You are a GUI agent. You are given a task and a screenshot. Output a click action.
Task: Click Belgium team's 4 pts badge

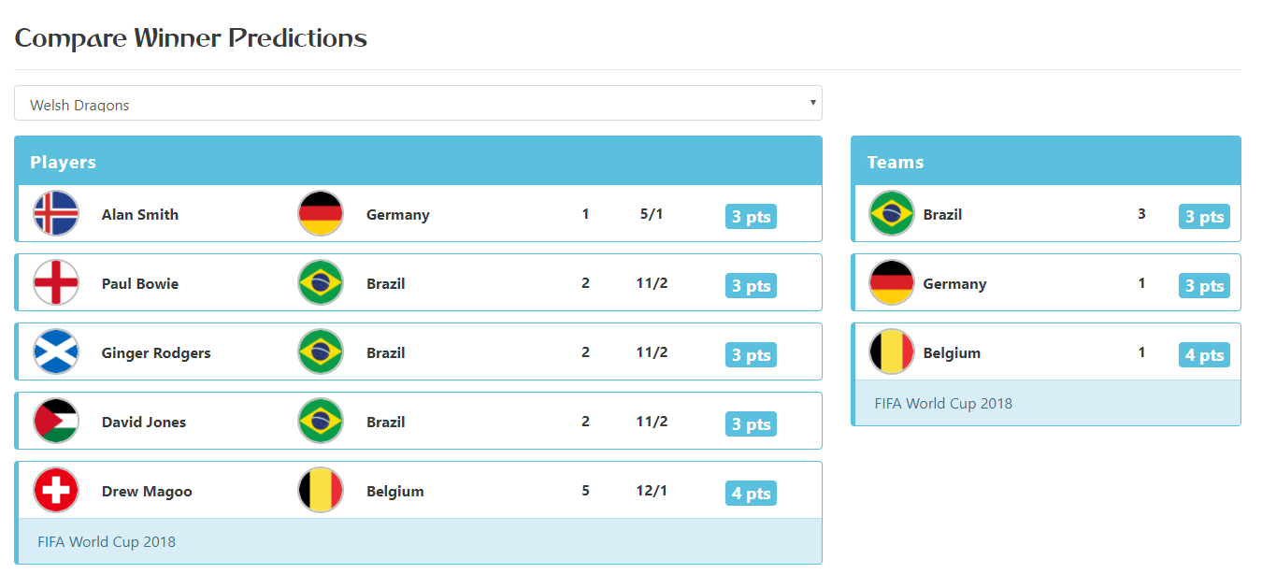(1204, 355)
